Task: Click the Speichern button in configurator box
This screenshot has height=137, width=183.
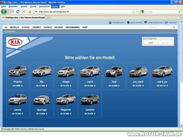Action: tap(166, 43)
